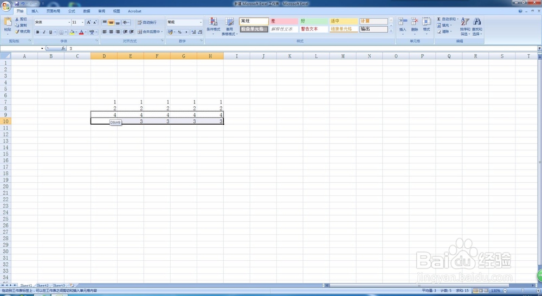The height and width of the screenshot is (296, 542).
Task: Copy the selection with 复制
Action: point(21,25)
